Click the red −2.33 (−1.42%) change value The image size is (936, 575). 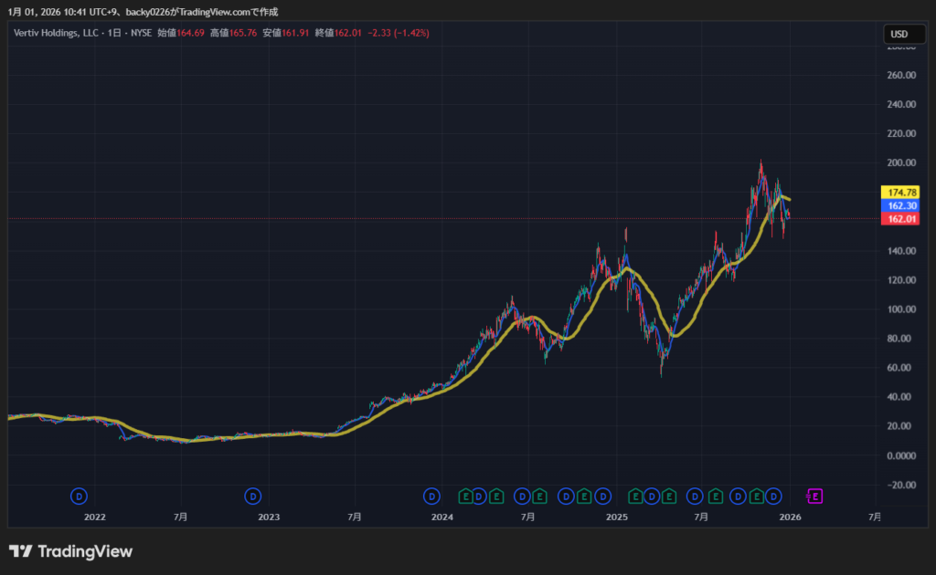coord(399,33)
